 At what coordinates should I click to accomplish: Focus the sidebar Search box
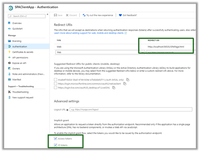pyautogui.click(x=27, y=15)
